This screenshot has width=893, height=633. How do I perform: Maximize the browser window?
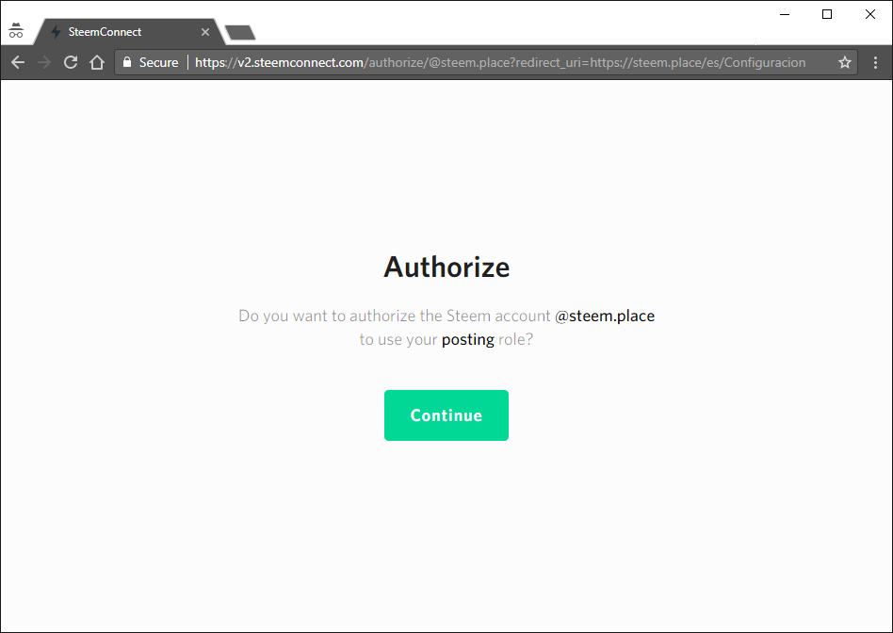pyautogui.click(x=827, y=15)
